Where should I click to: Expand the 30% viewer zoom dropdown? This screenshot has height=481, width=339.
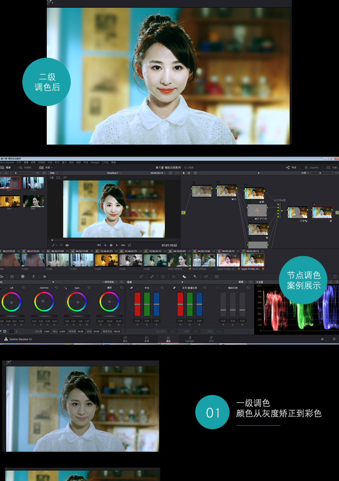coord(54,173)
